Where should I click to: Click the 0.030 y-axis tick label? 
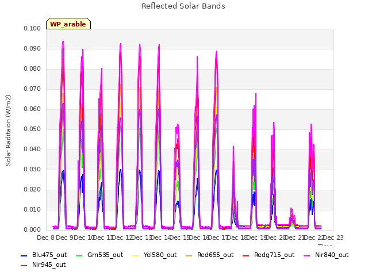32,170
